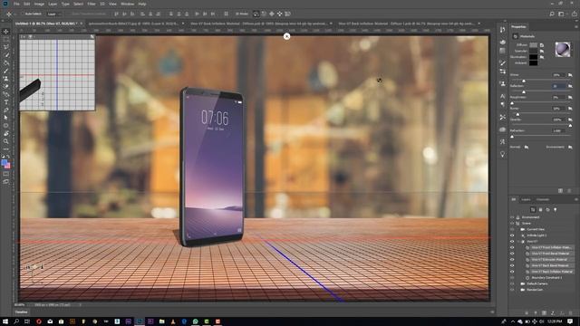Screen dimensions: 580x326
Task: Select the Move tool in left toolbar
Action: pyautogui.click(x=6, y=32)
